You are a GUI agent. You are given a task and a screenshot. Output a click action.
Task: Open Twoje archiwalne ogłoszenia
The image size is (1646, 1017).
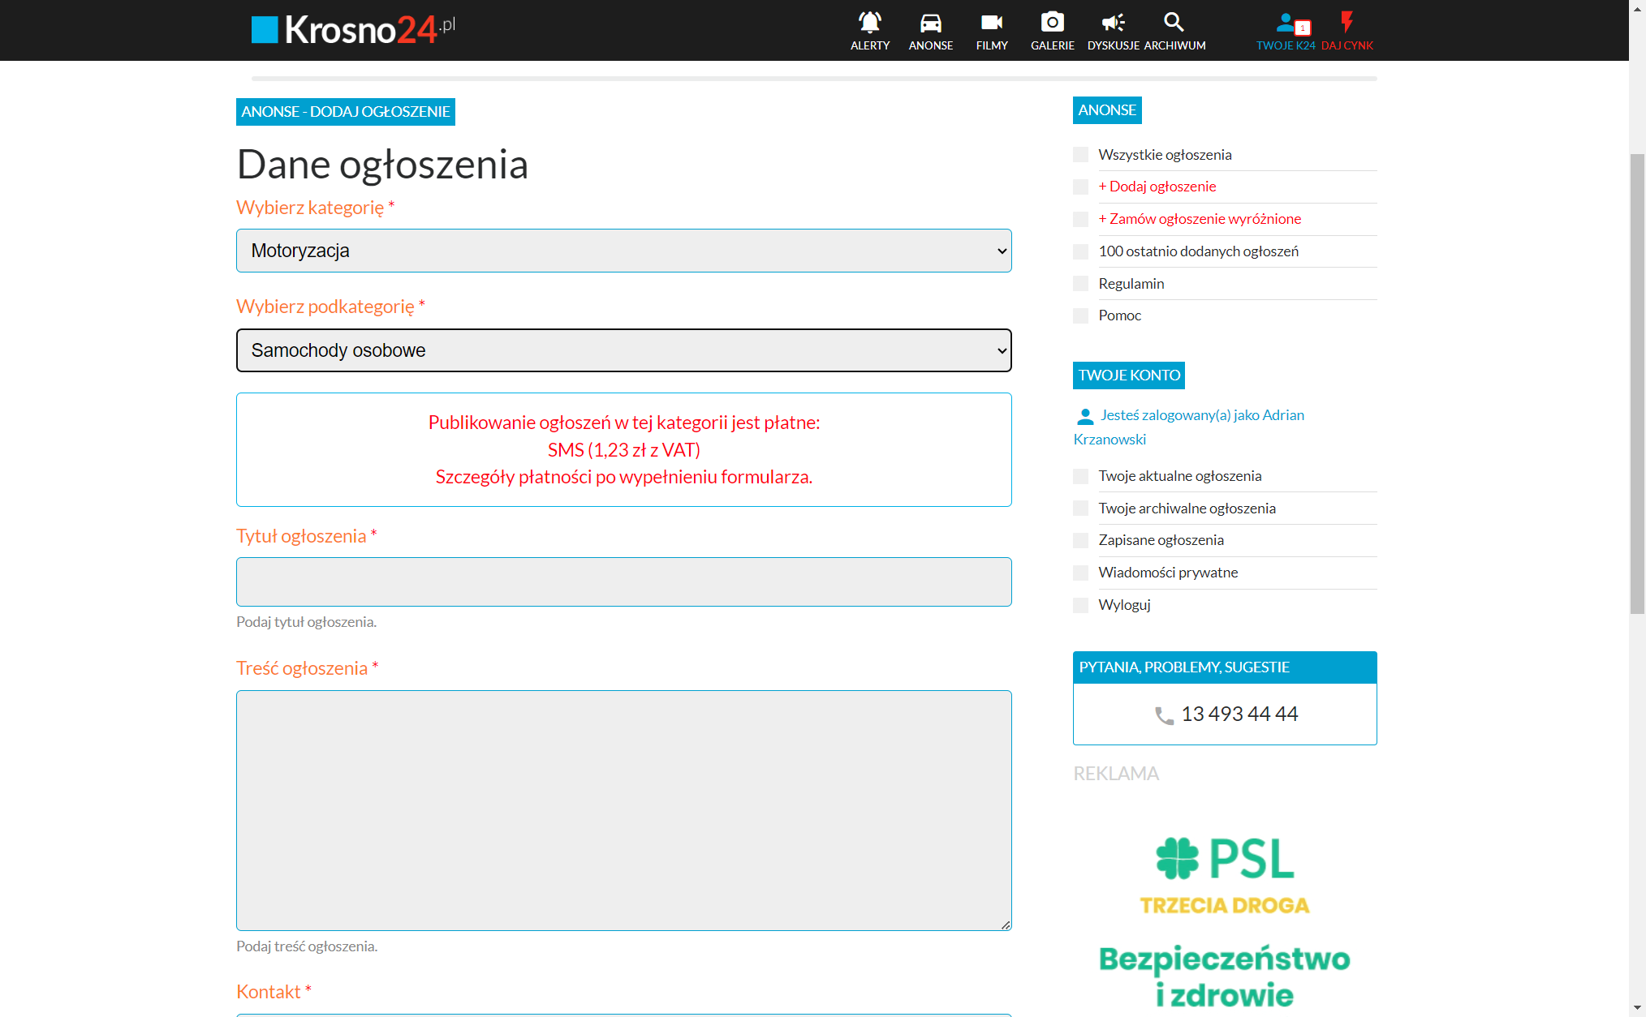pyautogui.click(x=1187, y=508)
